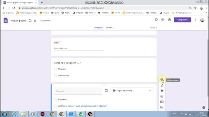Go back in the browser
The image size is (209, 117).
tap(4, 8)
